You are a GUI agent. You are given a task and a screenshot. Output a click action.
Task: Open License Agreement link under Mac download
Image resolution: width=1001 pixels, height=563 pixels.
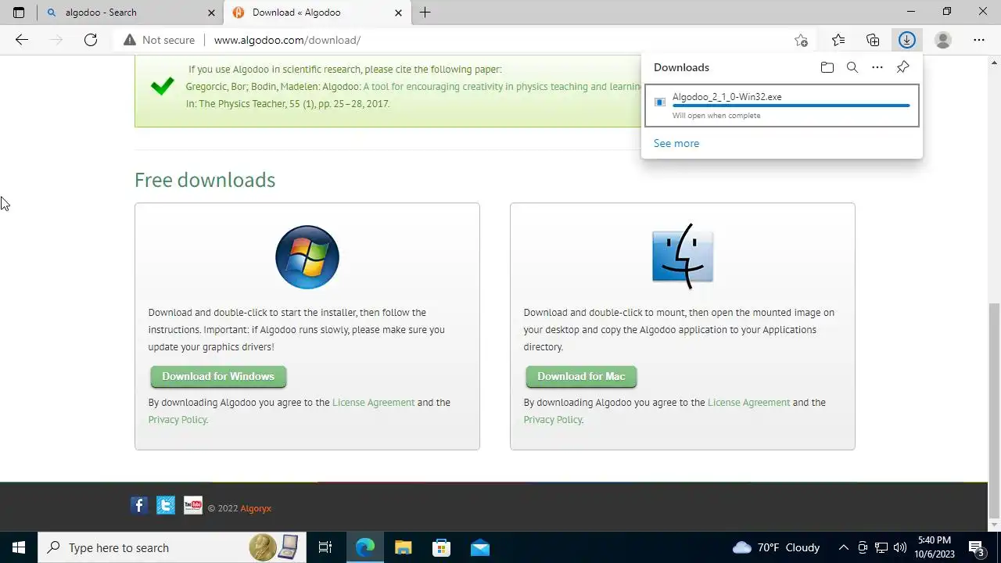tap(749, 402)
